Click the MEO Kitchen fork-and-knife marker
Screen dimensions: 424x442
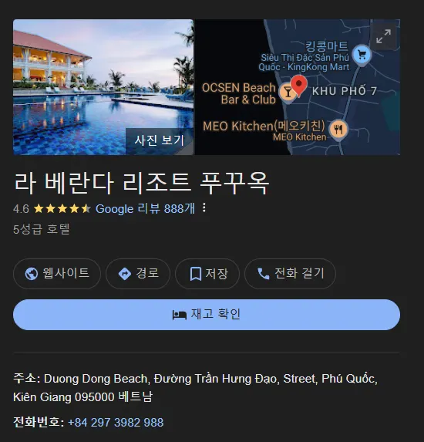338,130
